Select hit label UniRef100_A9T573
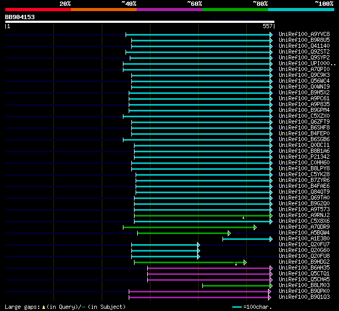This screenshot has height=311, width=339. [304, 210]
